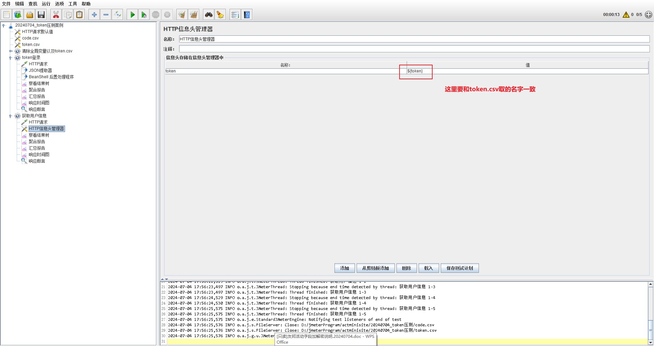Click the Open file folder icon

pyautogui.click(x=30, y=15)
